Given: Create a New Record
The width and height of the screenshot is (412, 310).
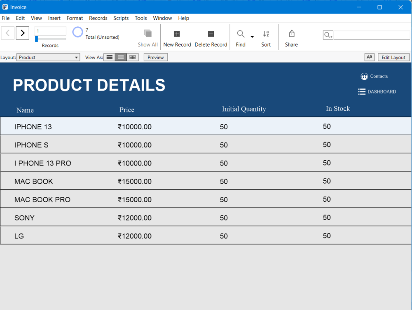Looking at the screenshot, I should (x=177, y=38).
